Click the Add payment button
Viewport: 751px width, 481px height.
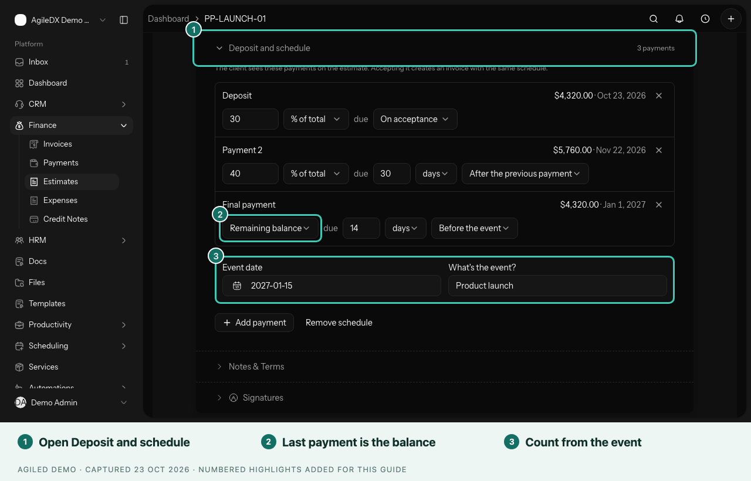tap(254, 323)
